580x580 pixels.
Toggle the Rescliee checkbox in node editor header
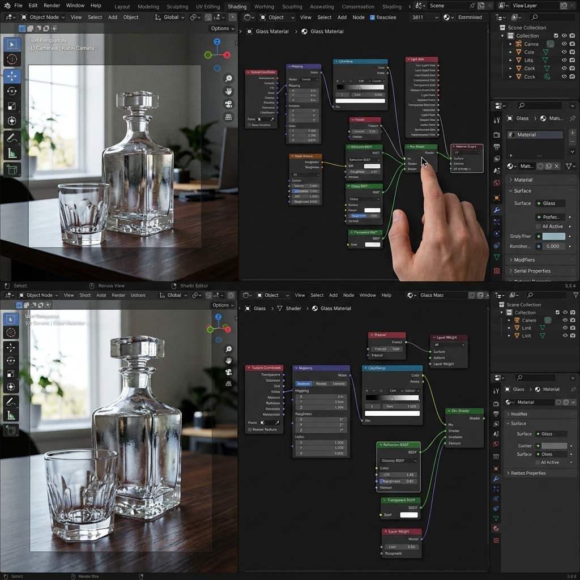click(372, 18)
